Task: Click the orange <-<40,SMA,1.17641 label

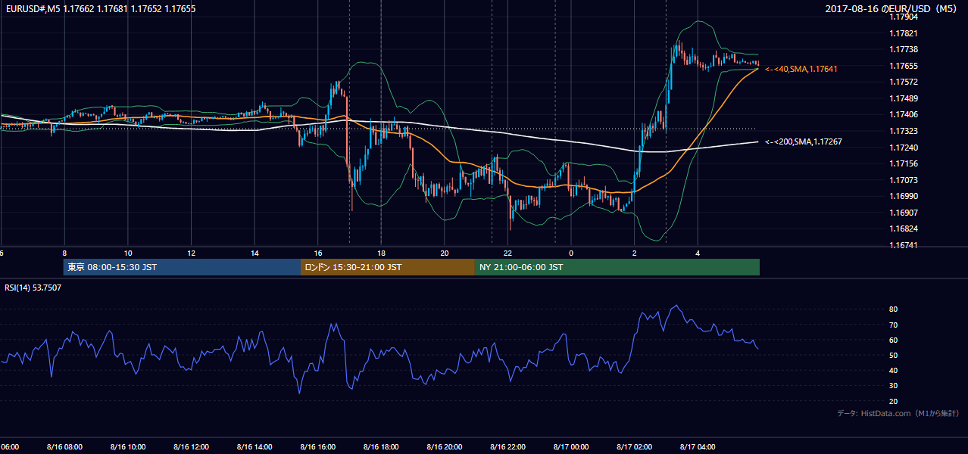Action: click(801, 69)
